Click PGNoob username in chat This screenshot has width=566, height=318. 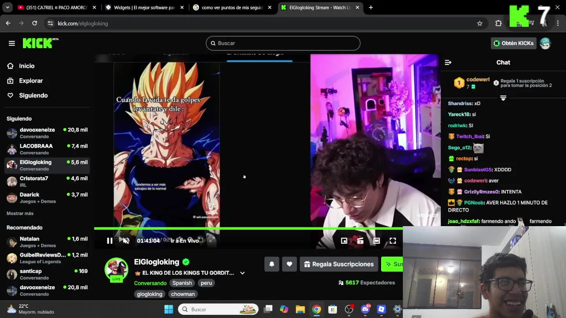473,203
